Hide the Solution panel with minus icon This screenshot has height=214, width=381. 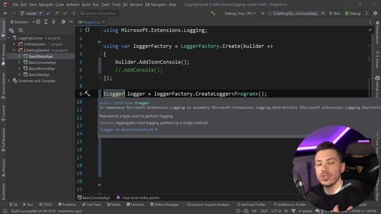click(71, 22)
